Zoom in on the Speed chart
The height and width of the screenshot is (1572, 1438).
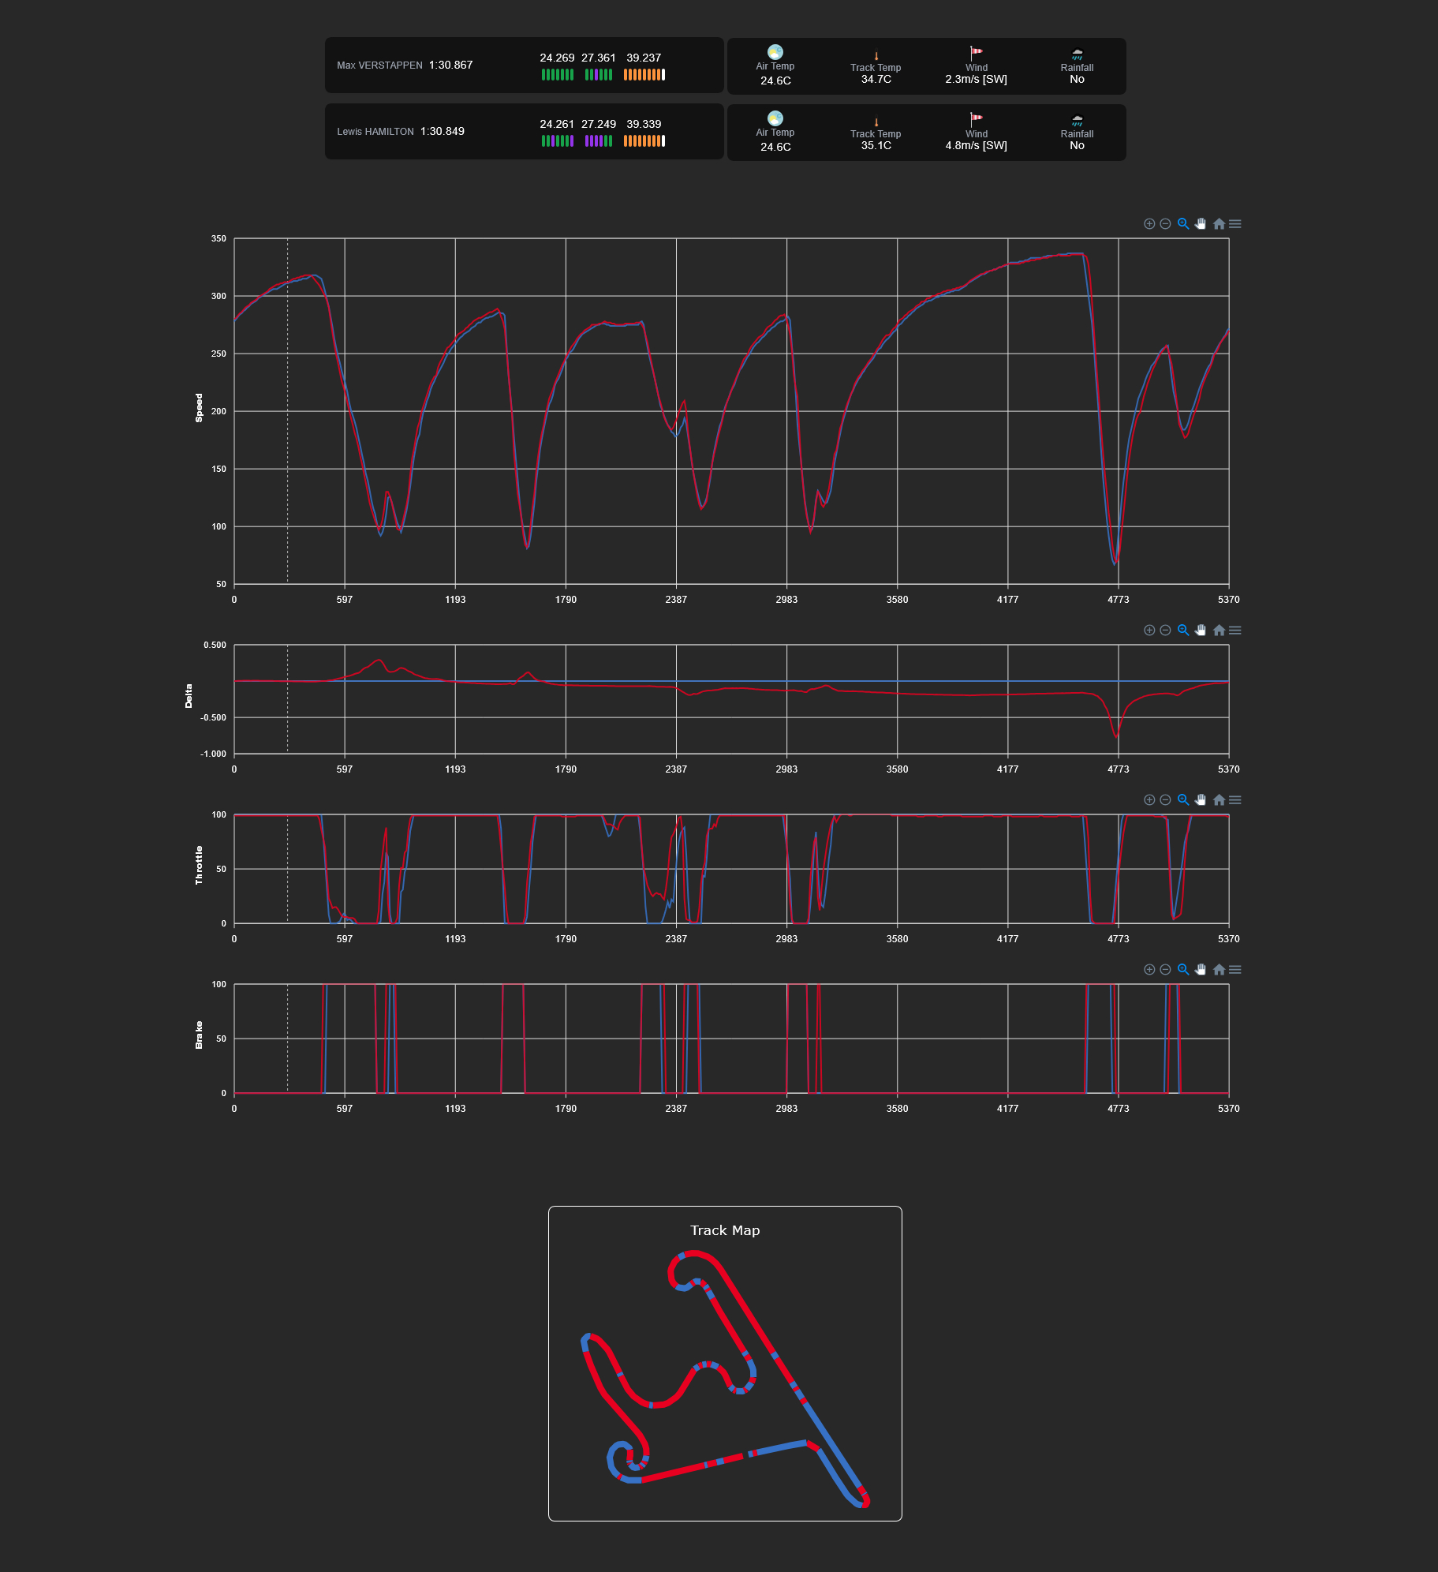(x=1149, y=224)
